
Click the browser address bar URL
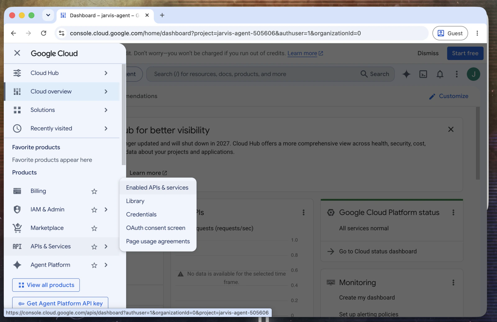(215, 33)
